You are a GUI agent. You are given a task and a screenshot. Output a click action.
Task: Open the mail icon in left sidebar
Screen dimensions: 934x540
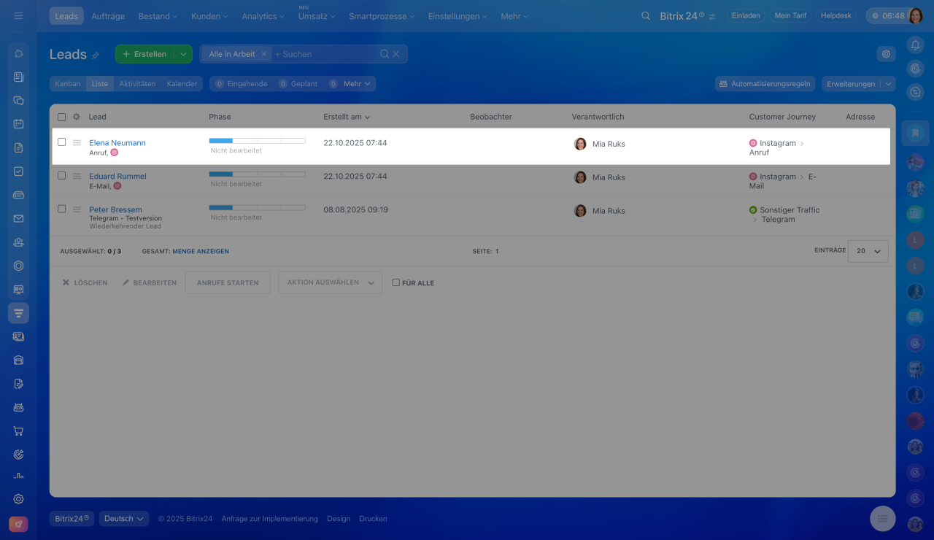[19, 218]
